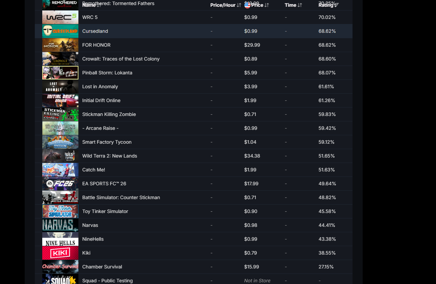The height and width of the screenshot is (284, 436).
Task: Click the Smart Factory Tycoon thumbnail
Action: click(x=60, y=142)
